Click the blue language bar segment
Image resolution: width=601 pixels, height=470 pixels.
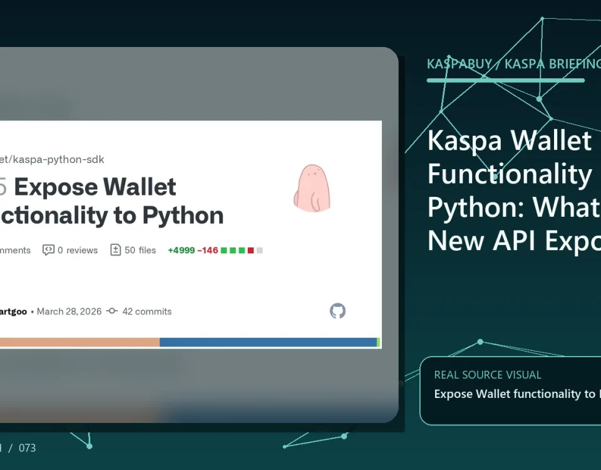268,342
